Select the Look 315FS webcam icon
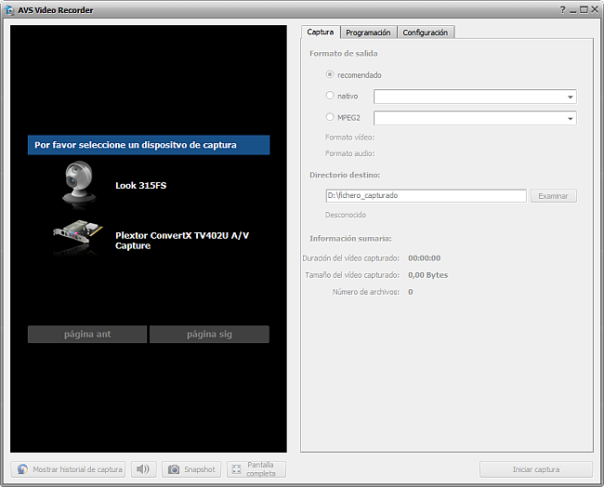This screenshot has width=604, height=487. (x=79, y=185)
